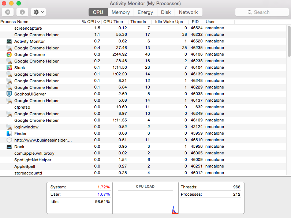The image size is (291, 218).
Task: Select the screencapture process row
Action: tap(110, 28)
